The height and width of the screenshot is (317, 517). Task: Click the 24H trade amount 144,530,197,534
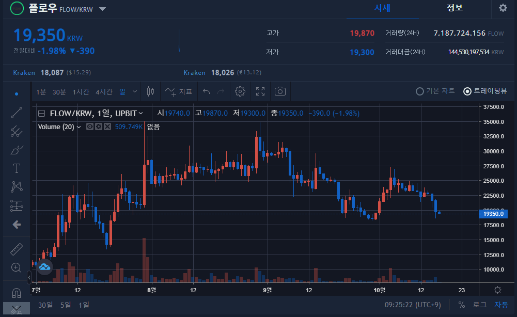[x=468, y=52]
